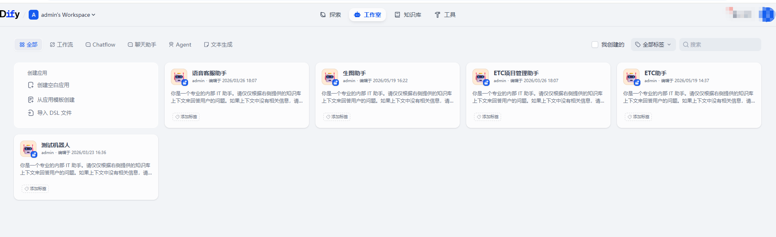
Task: Toggle the 我创建的 checkbox
Action: point(595,45)
